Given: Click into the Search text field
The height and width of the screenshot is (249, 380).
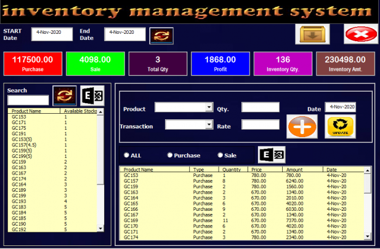Looking at the screenshot, I should tap(28, 100).
